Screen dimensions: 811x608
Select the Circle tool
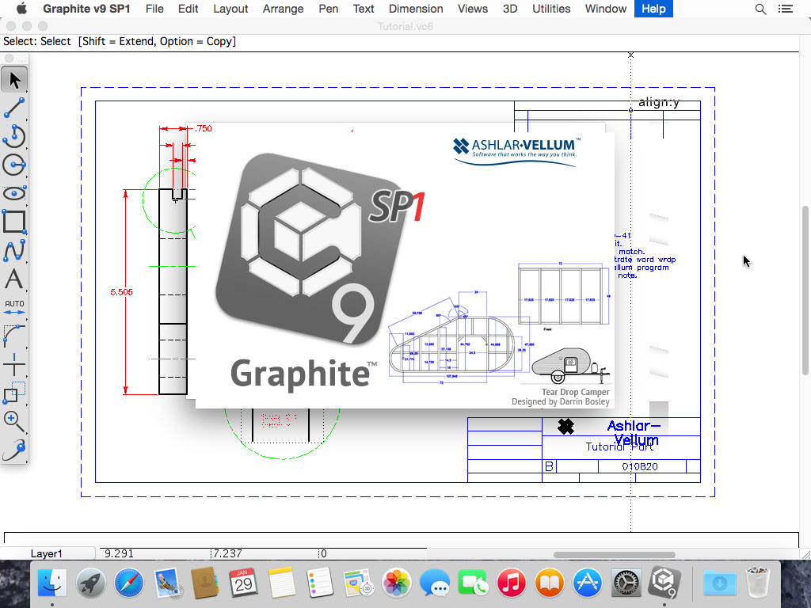click(14, 165)
